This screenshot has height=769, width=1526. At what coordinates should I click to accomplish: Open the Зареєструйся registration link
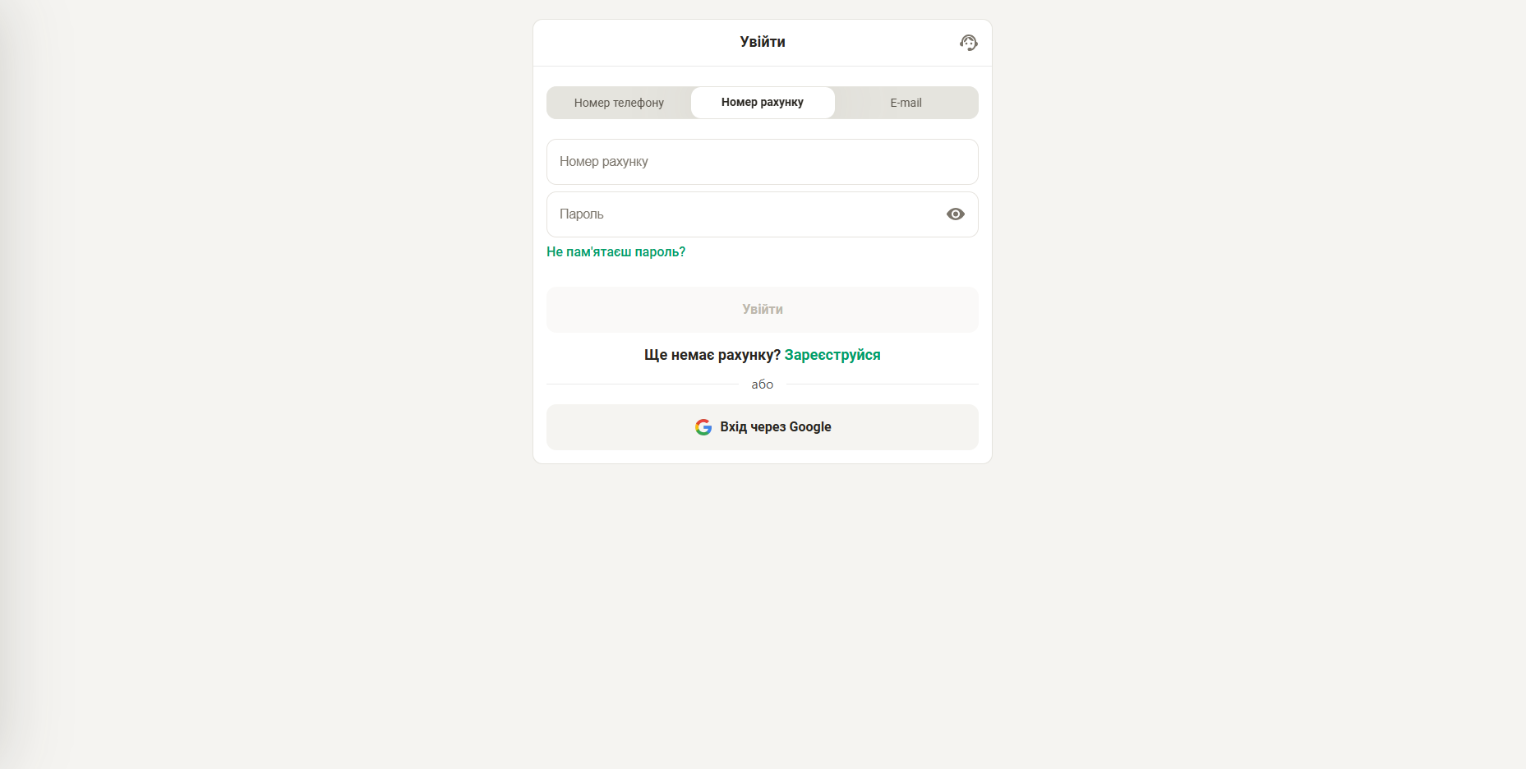832,355
